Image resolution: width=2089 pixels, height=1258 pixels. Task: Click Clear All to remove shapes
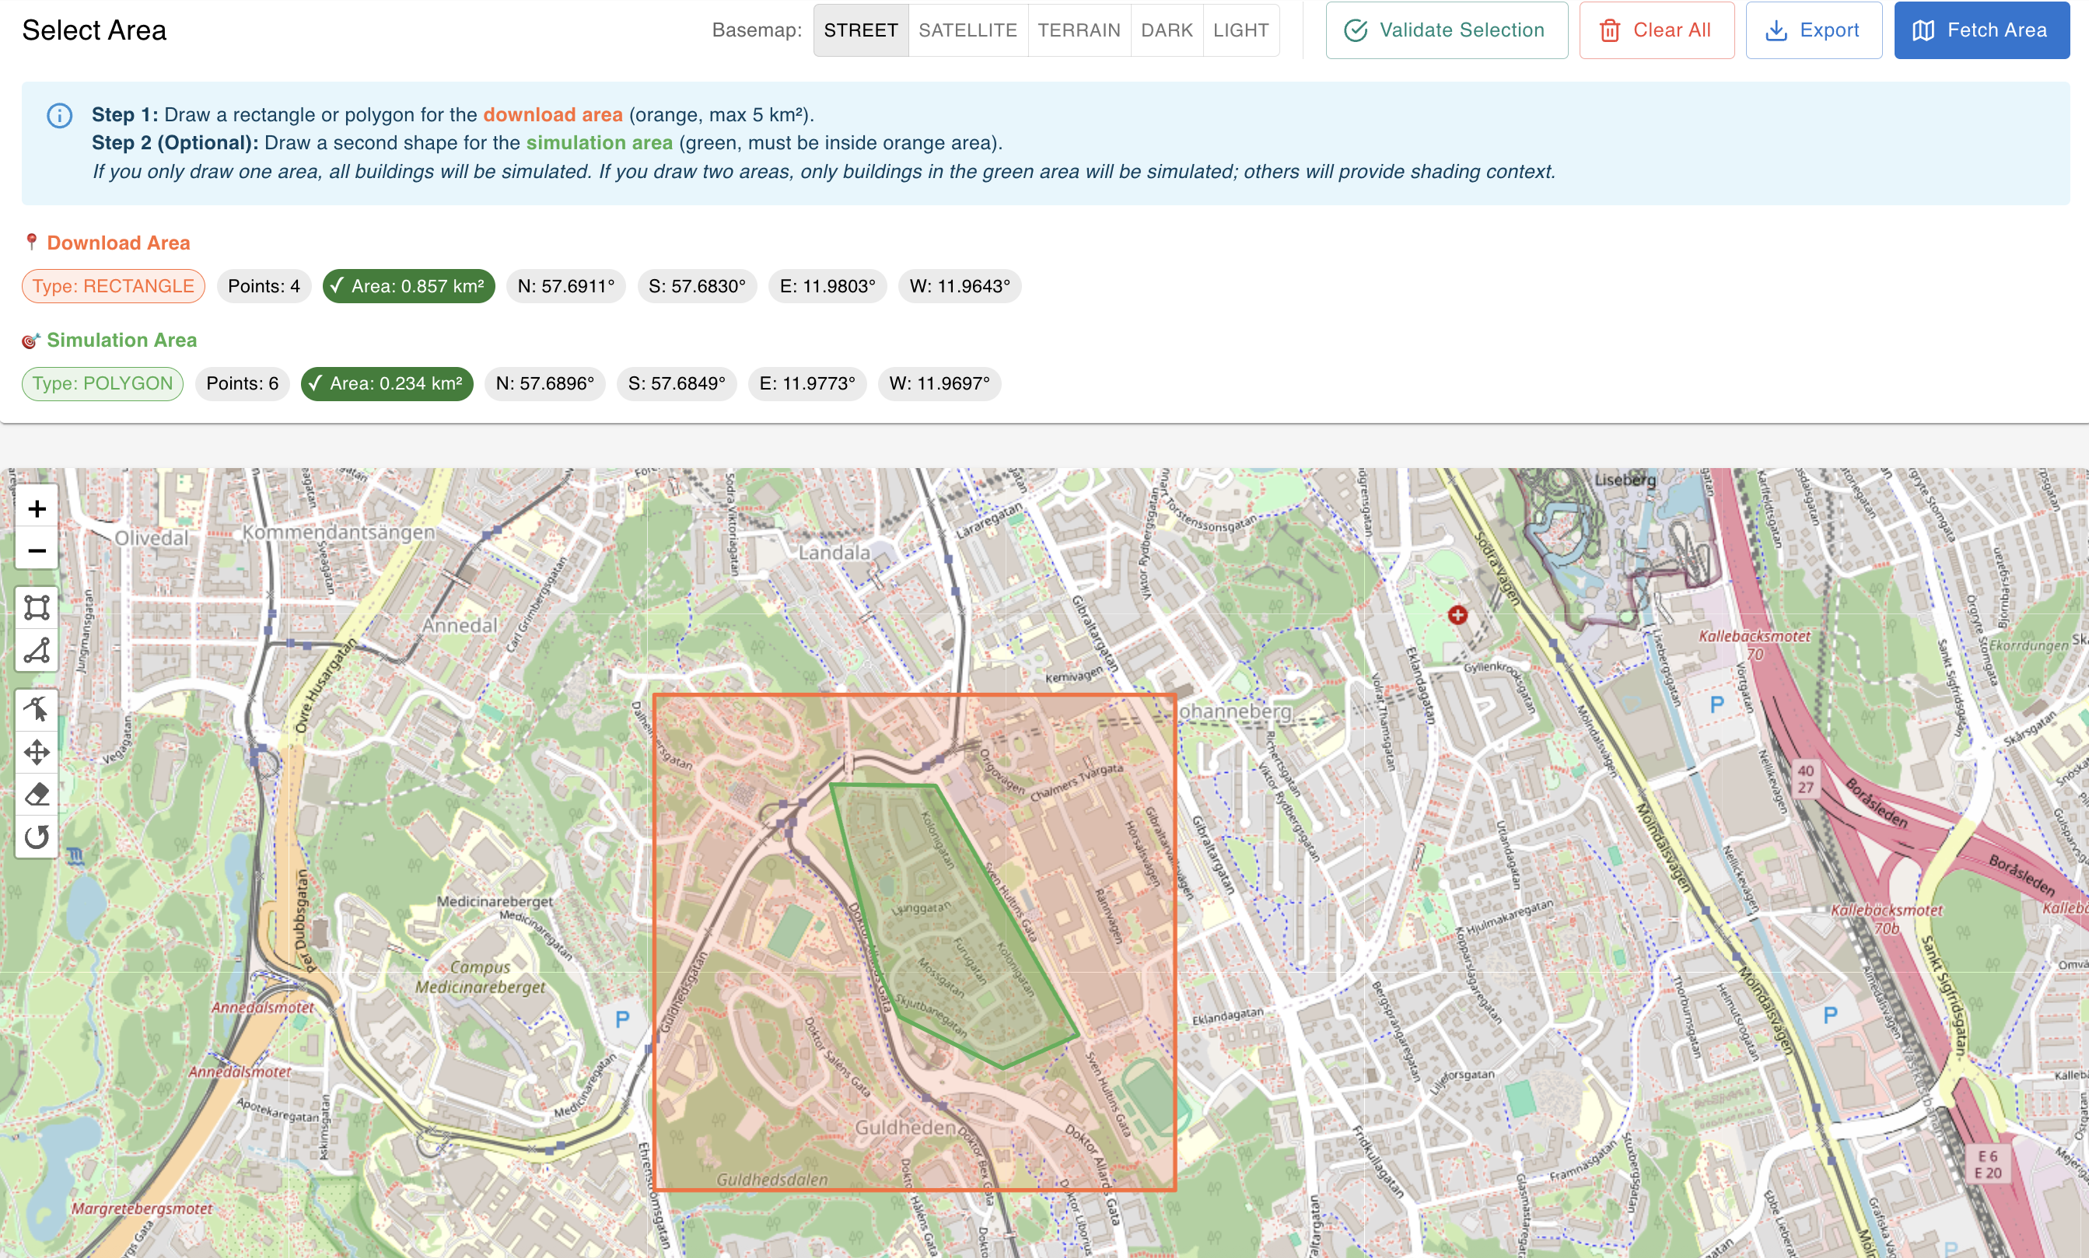(1656, 30)
